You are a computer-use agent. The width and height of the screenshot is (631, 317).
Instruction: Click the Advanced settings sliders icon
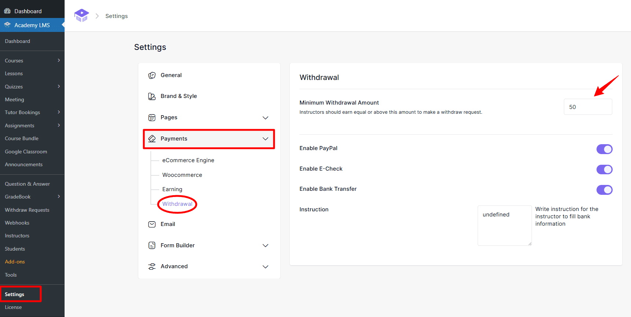(152, 267)
